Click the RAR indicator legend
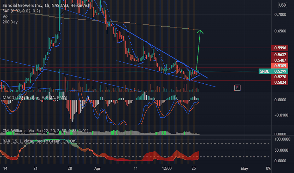Viewport: 294px width, 173px height. pyautogui.click(x=39, y=141)
